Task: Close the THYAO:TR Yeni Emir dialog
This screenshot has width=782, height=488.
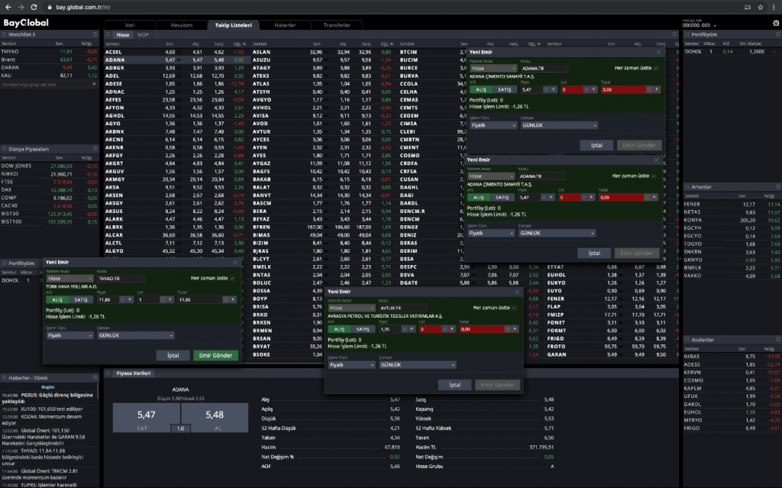Action: tap(235, 262)
